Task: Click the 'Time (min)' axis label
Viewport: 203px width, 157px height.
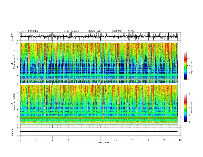Action: pos(103,142)
